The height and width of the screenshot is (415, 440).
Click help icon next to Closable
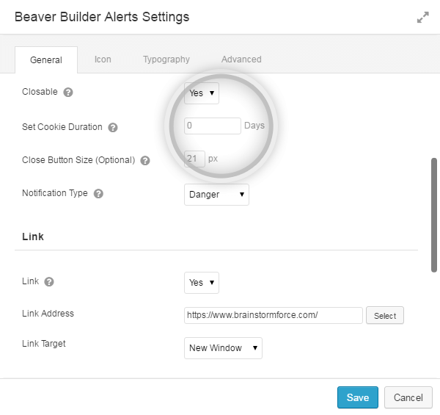[x=68, y=93]
